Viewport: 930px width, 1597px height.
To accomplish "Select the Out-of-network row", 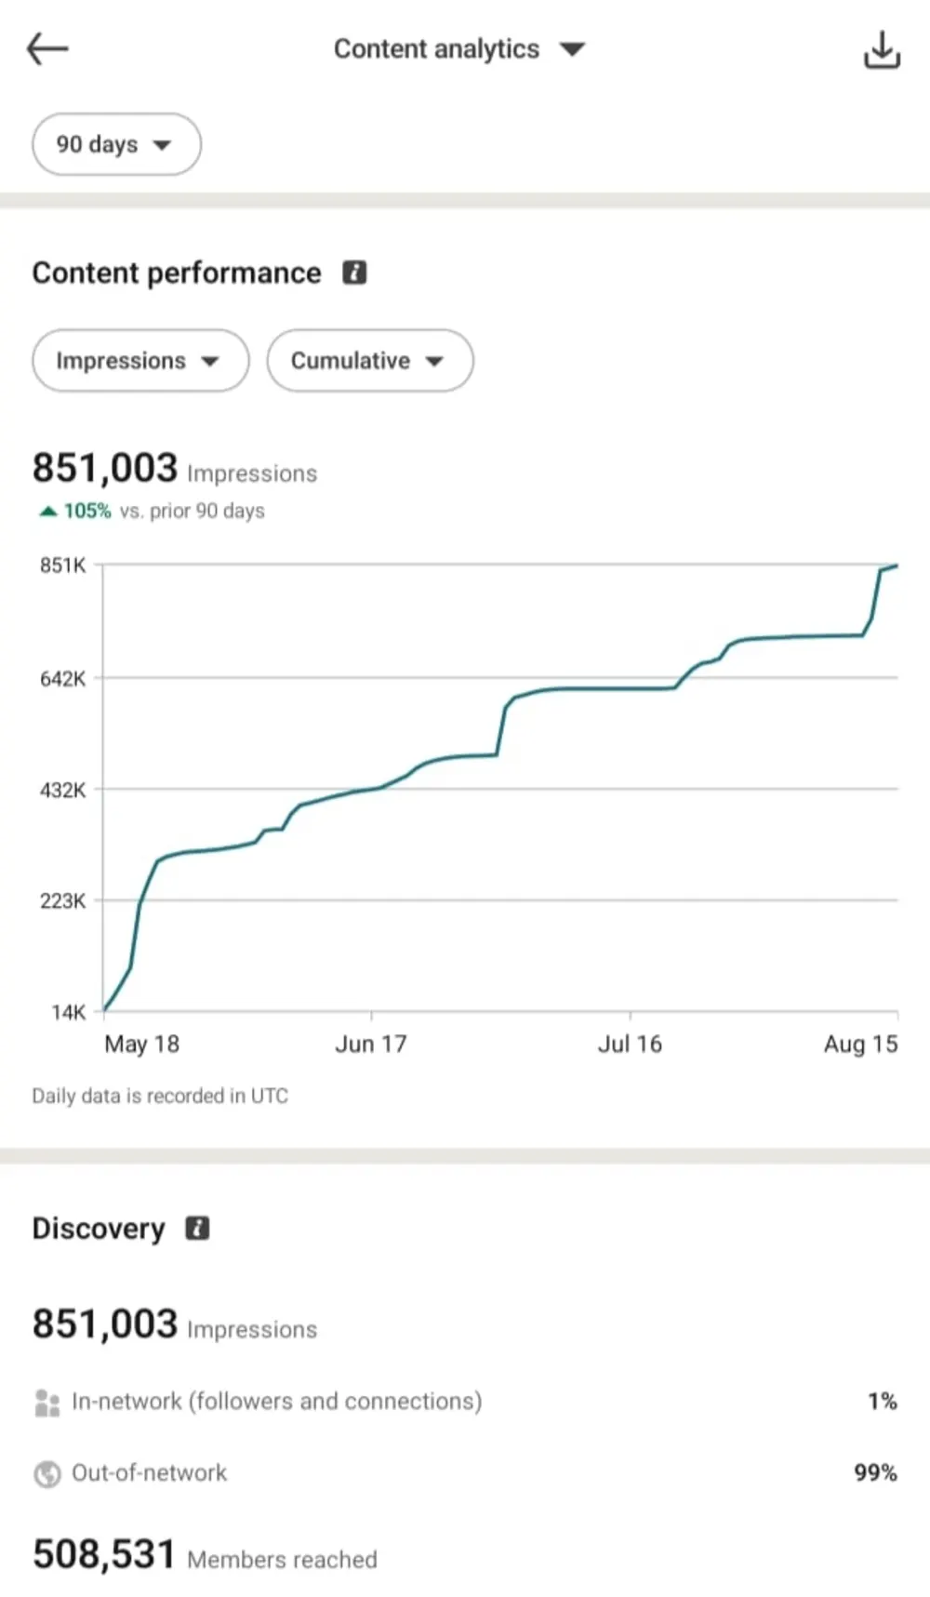I will 465,1473.
